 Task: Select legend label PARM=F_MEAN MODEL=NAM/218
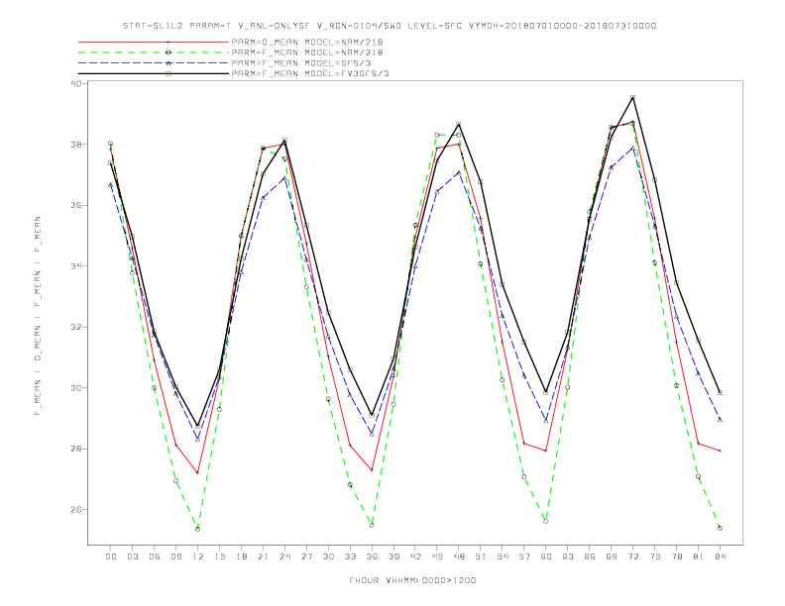point(307,52)
